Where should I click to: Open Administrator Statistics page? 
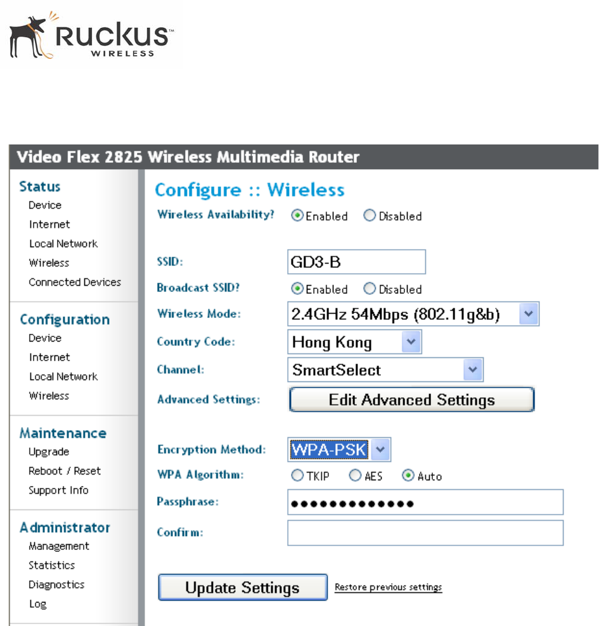[x=52, y=565]
